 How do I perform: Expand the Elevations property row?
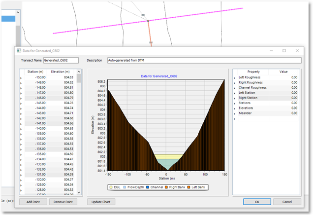click(235, 108)
